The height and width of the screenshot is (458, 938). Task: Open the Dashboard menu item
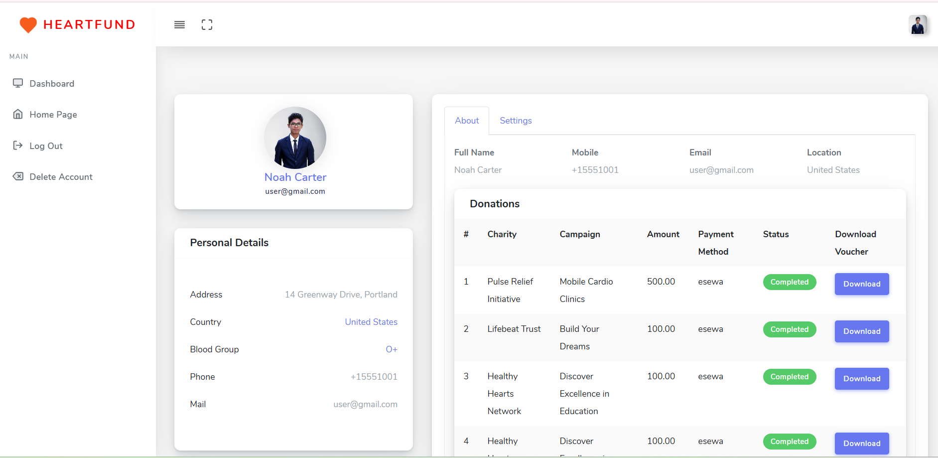pos(52,84)
